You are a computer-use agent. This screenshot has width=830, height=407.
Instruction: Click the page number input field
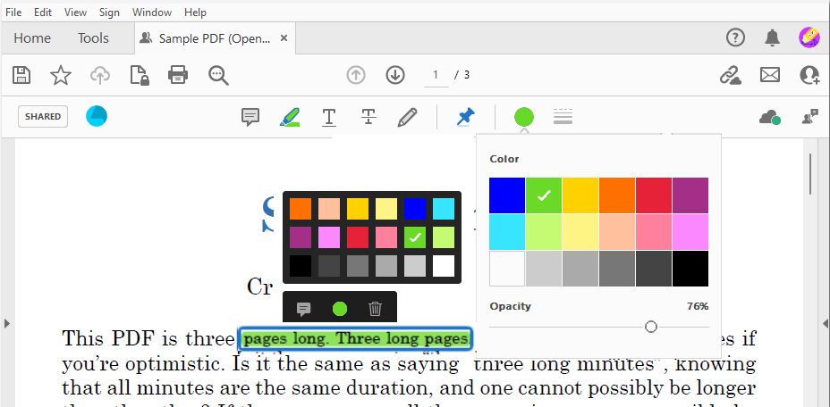tap(436, 75)
